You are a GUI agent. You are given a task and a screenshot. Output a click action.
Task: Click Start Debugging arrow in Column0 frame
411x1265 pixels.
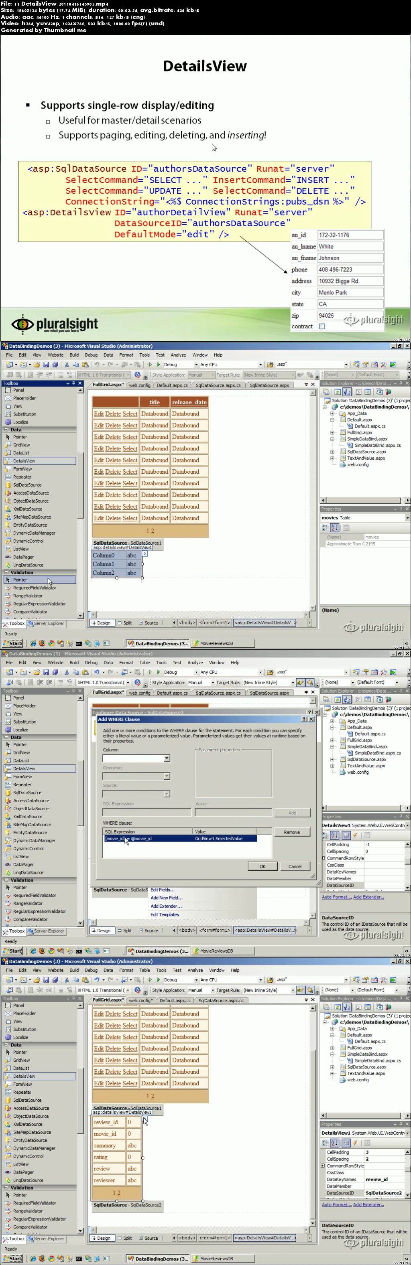pos(158,364)
